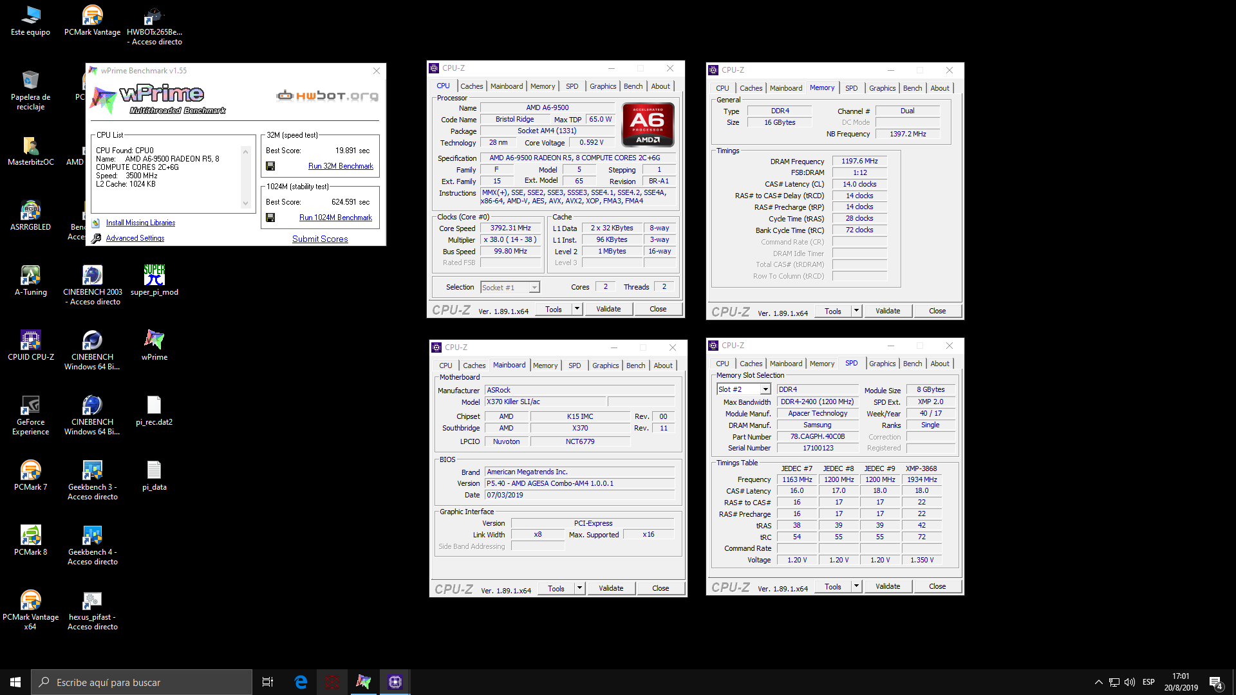Launch MasterbitzOC desktop icon

30,151
